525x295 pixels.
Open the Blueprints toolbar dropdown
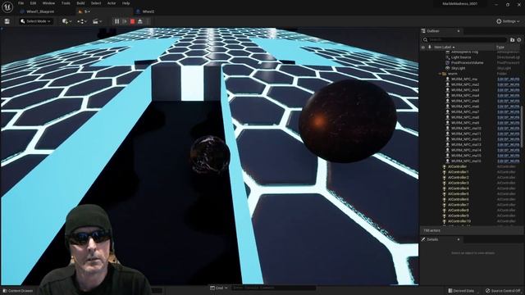point(82,21)
